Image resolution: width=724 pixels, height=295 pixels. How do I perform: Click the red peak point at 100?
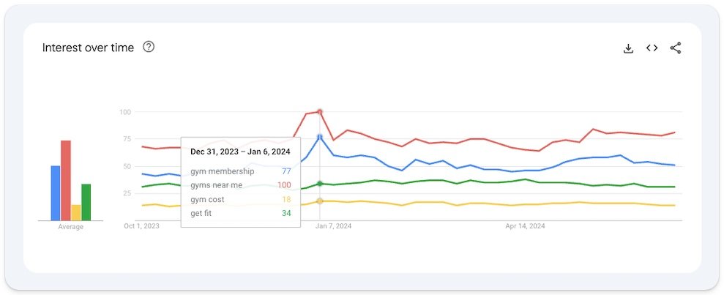320,112
